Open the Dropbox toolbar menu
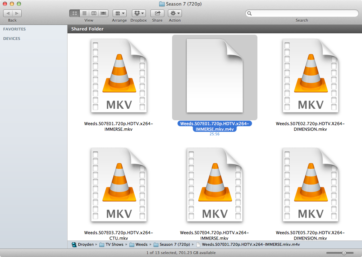Image resolution: width=362 pixels, height=257 pixels. (139, 13)
